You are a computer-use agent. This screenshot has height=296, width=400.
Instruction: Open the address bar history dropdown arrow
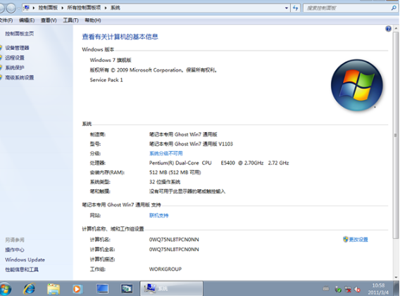[287, 8]
